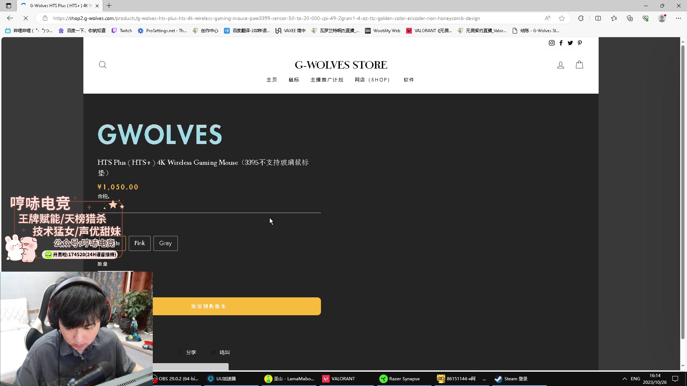Toggle the split screen browser view

click(598, 18)
